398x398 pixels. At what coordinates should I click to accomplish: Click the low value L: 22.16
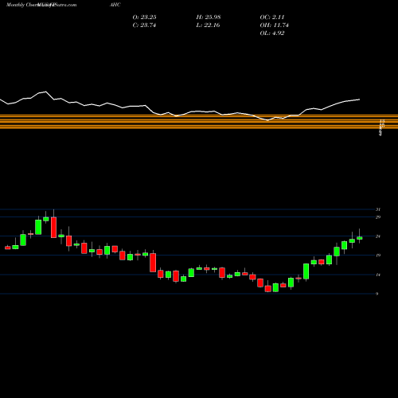[208, 25]
